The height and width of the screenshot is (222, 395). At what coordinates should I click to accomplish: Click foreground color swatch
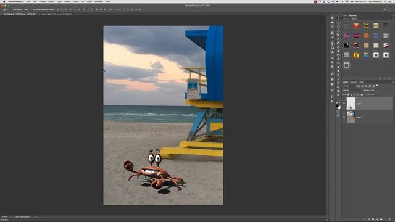[x=338, y=105]
